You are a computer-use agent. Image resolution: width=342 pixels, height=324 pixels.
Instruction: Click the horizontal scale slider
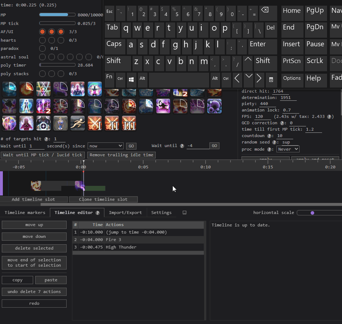(x=312, y=213)
